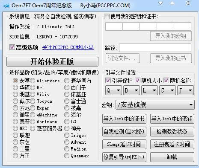199x168 pixels.
Task: Toggle the 随机大小 checkbox
Action: click(137, 81)
